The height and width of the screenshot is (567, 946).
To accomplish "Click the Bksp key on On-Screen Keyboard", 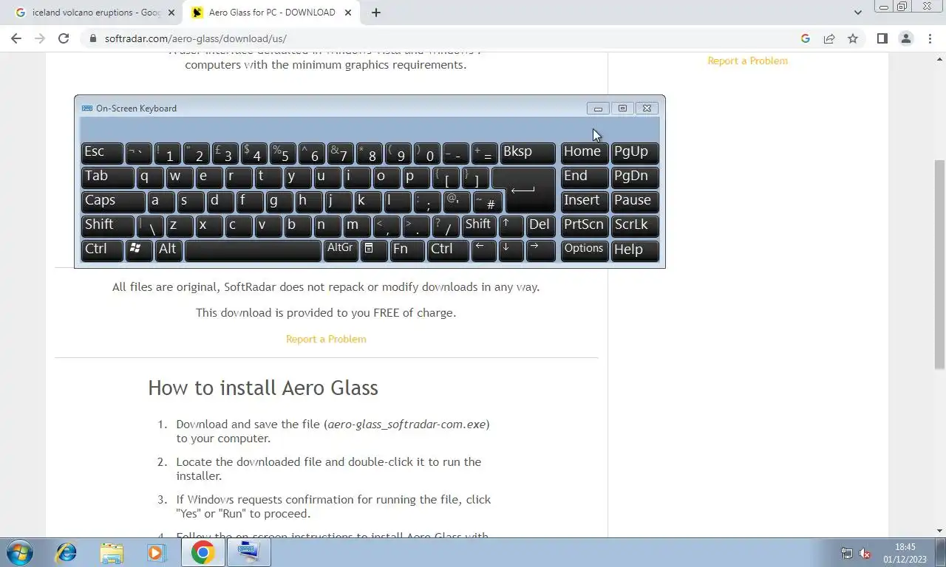I will coord(528,152).
